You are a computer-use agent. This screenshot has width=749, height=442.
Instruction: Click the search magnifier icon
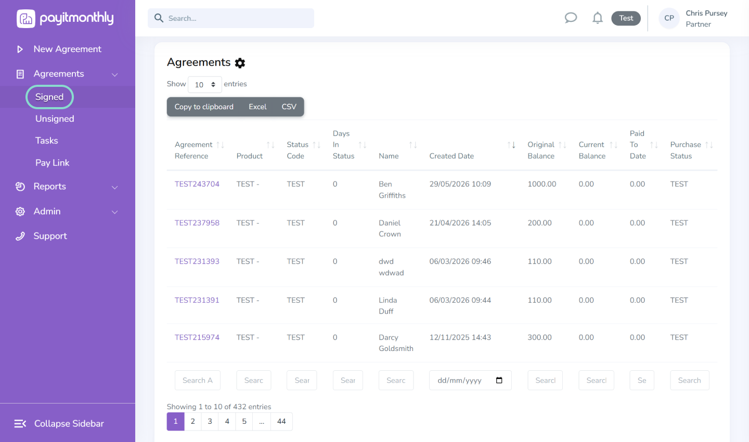(159, 18)
